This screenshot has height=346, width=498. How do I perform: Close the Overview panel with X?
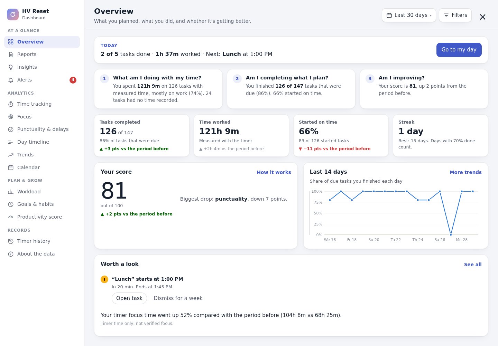[x=483, y=17]
